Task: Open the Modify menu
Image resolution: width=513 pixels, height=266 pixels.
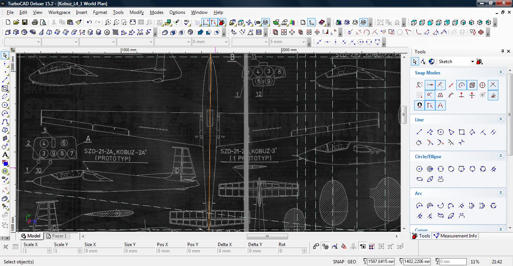Action: [x=137, y=12]
